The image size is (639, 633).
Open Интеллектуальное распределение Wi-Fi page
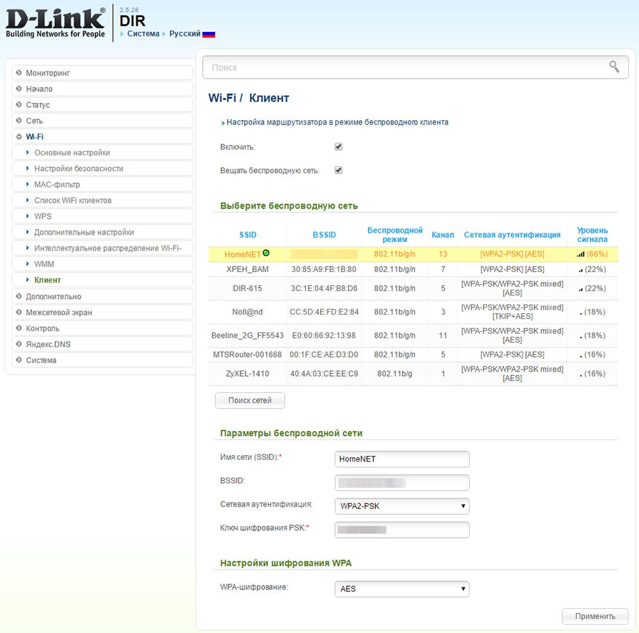[x=102, y=248]
